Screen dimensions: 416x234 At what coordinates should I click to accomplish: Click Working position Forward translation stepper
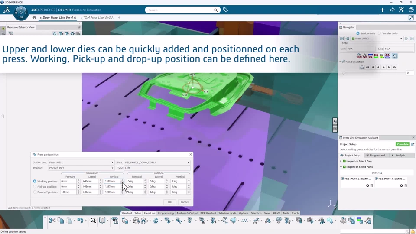(78, 181)
